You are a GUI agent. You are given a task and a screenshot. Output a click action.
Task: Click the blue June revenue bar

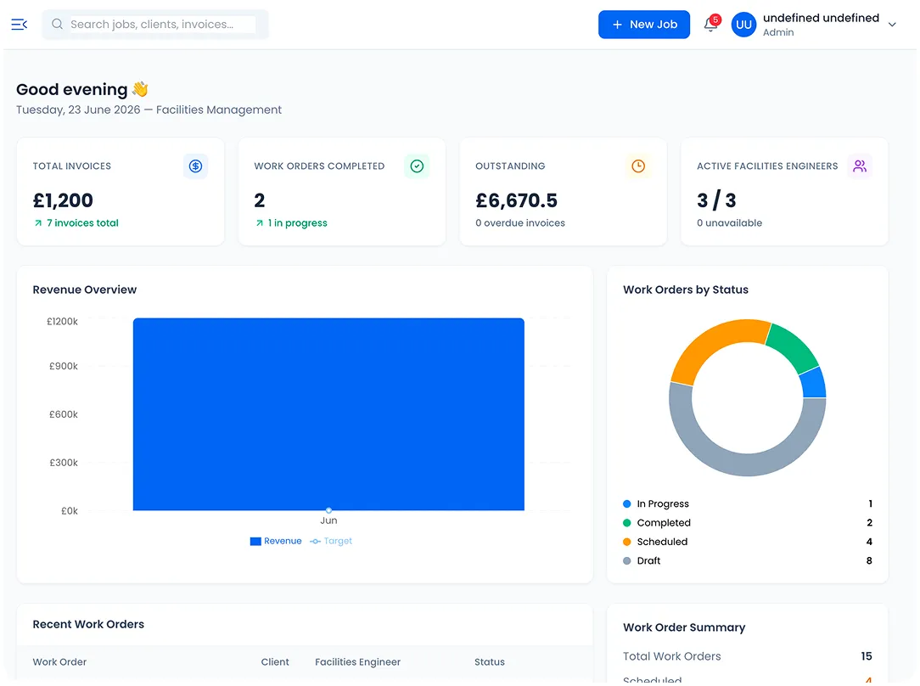(x=328, y=414)
